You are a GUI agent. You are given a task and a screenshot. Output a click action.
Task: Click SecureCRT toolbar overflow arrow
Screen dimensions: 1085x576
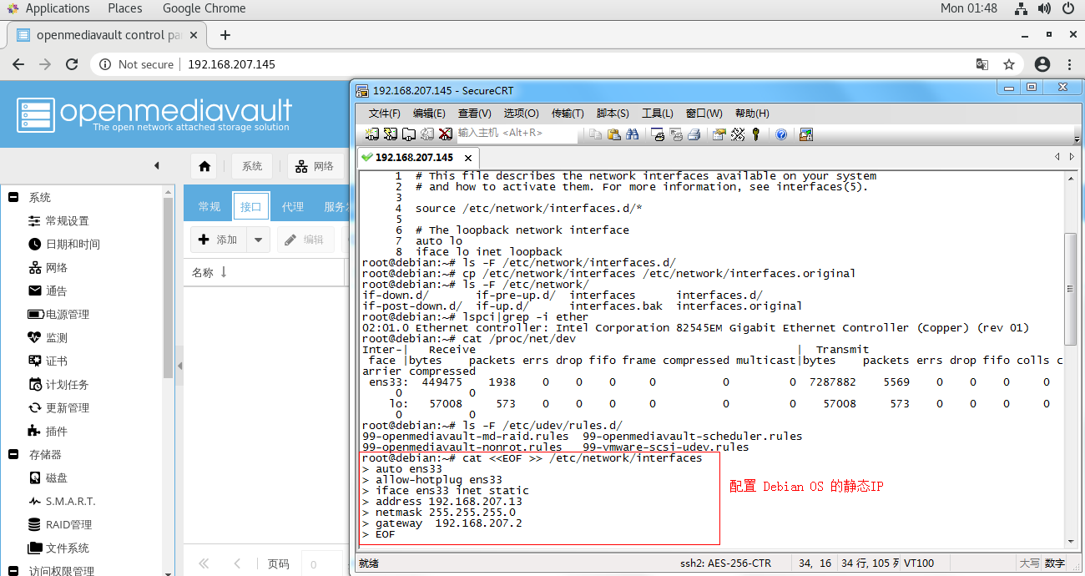pos(1077,138)
